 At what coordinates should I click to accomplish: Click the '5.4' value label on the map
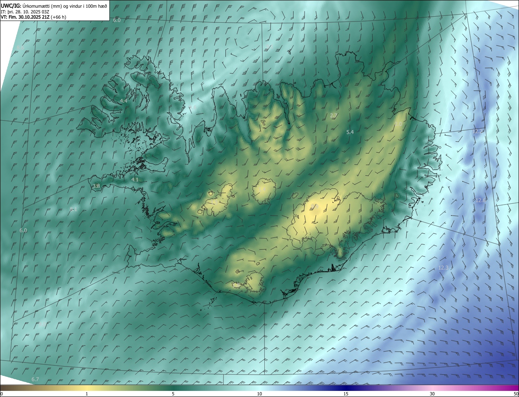[350, 132]
